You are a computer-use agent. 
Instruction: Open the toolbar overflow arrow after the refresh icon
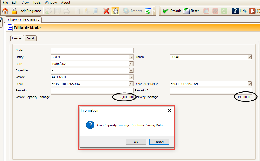pos(154,11)
